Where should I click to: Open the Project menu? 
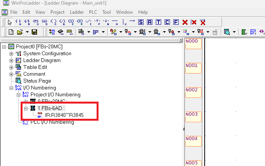(57, 12)
